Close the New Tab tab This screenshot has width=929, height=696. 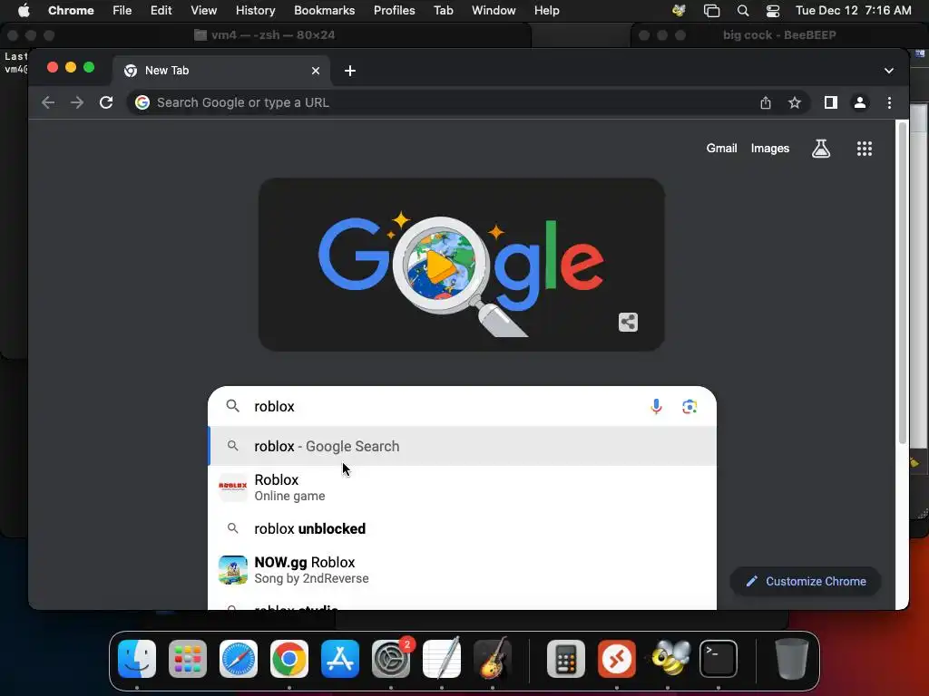[x=316, y=71]
